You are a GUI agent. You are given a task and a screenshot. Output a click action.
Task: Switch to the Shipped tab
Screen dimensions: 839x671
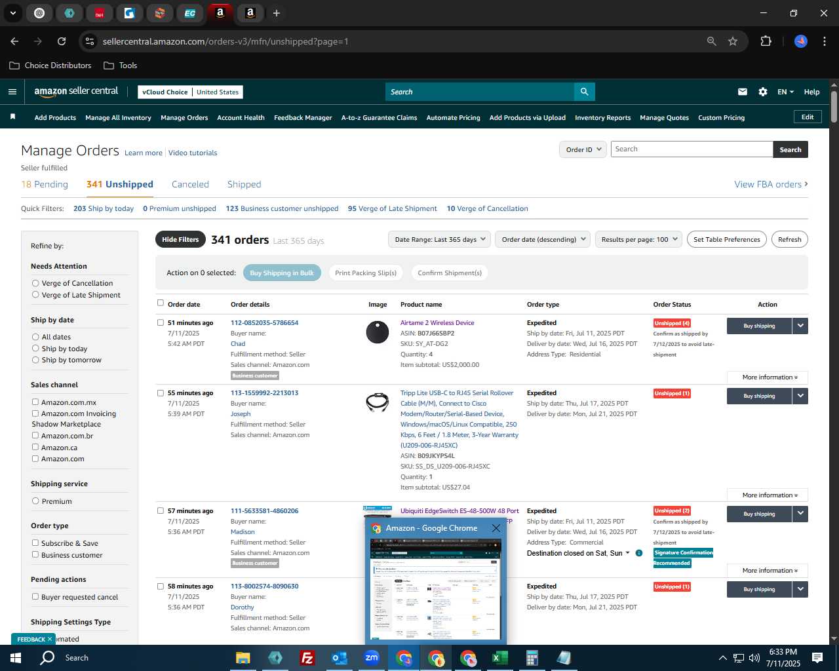[244, 184]
